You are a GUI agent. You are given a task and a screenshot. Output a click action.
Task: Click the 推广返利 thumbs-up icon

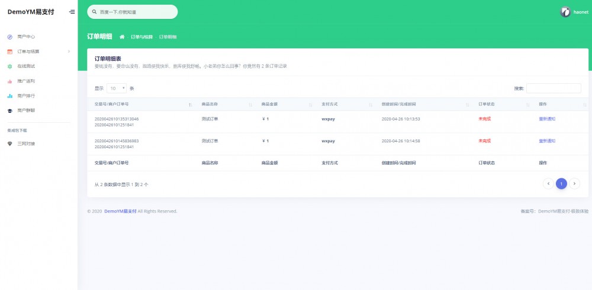coord(9,81)
